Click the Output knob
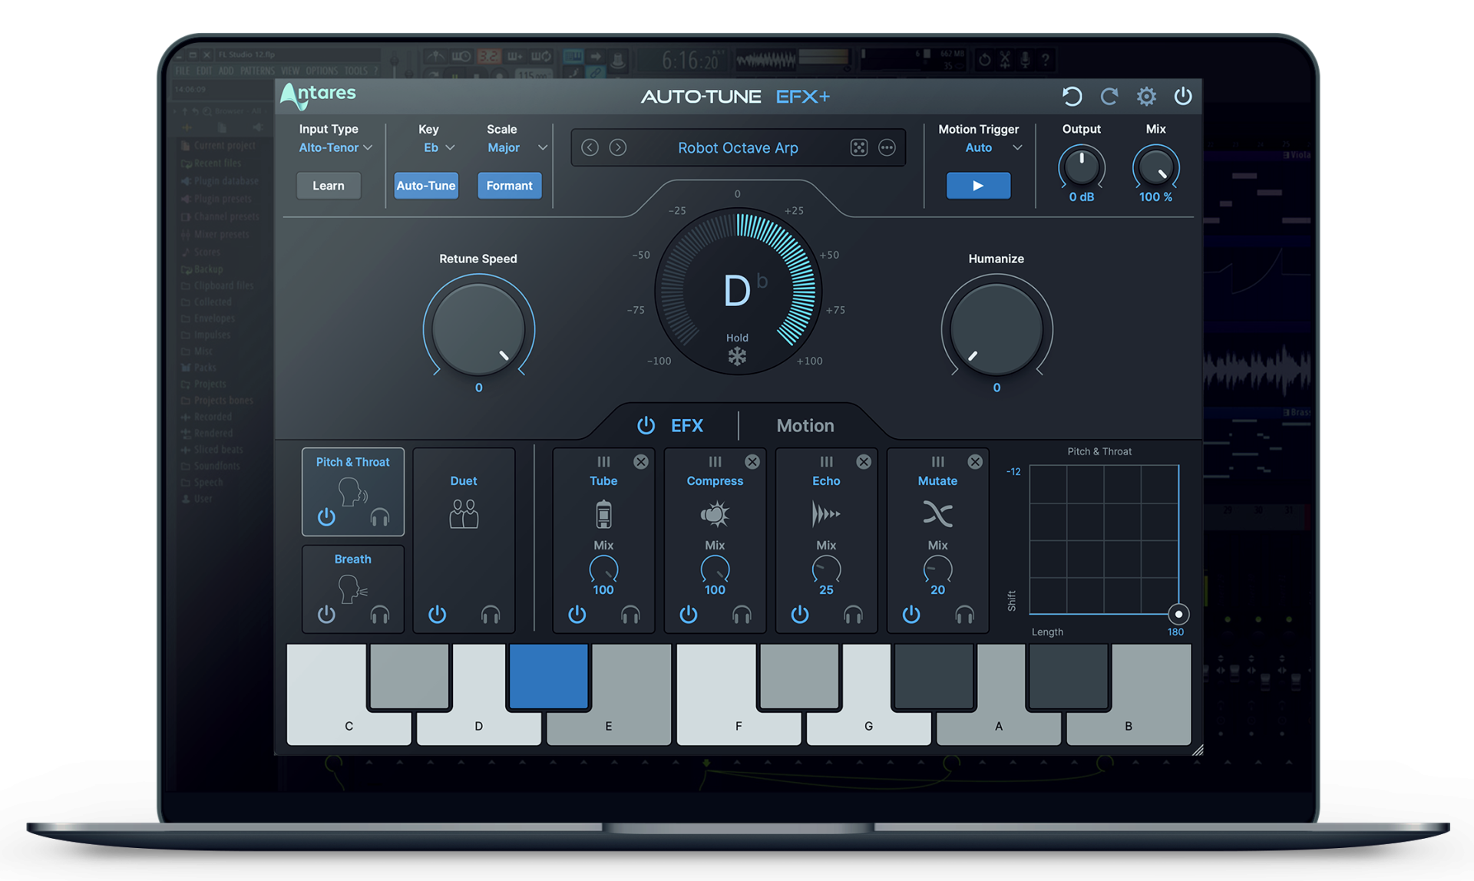Image resolution: width=1474 pixels, height=881 pixels. coord(1082,167)
